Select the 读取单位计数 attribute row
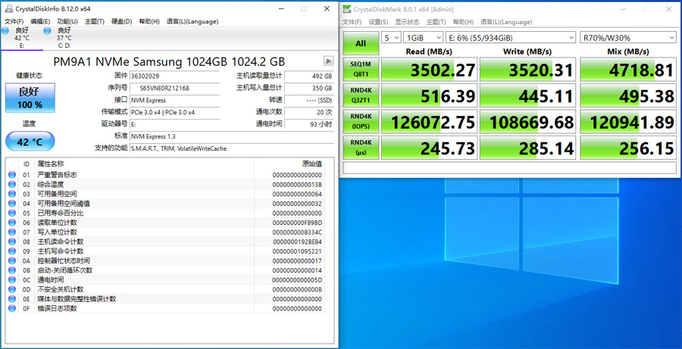682x349 pixels. pyautogui.click(x=165, y=223)
